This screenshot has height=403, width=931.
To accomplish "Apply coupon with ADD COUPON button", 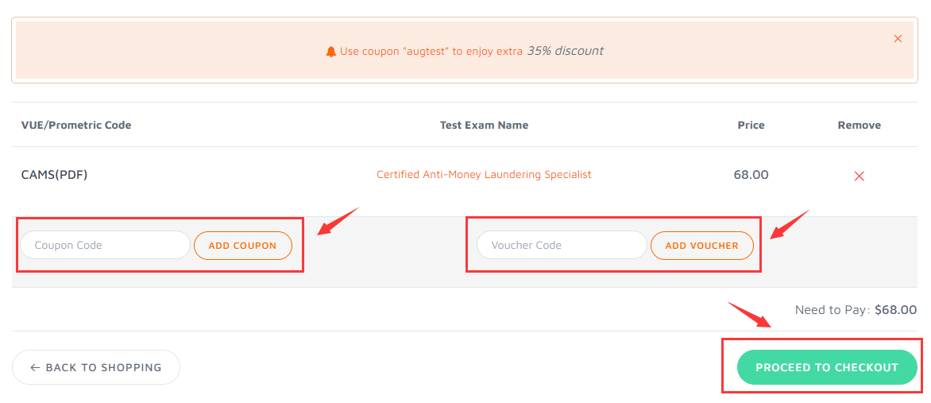I will (x=243, y=246).
